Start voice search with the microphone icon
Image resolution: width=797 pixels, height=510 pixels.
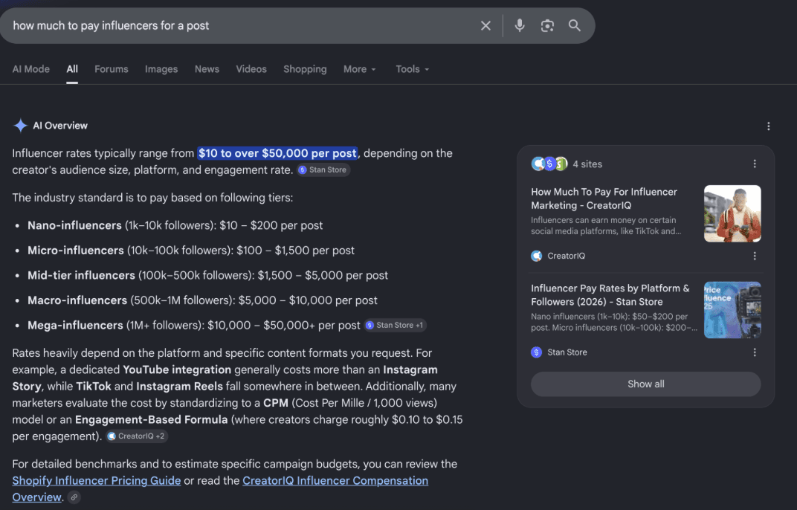pos(520,25)
